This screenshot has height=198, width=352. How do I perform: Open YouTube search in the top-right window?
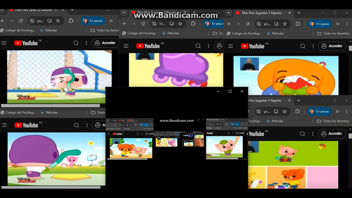pyautogui.click(x=303, y=46)
